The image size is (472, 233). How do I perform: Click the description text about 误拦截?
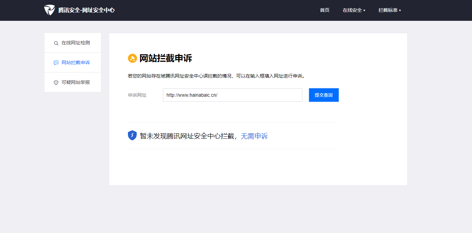216,76
